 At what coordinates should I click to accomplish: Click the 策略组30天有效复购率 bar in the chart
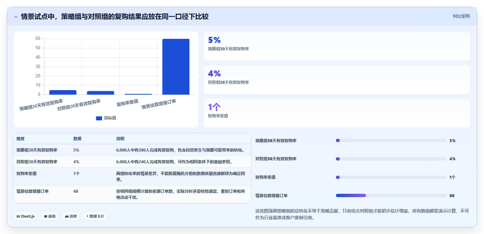63,92
